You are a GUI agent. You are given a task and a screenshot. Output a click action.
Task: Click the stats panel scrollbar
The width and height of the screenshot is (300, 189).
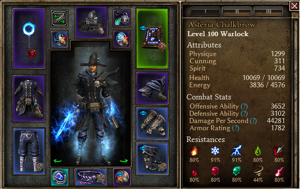click(x=295, y=101)
